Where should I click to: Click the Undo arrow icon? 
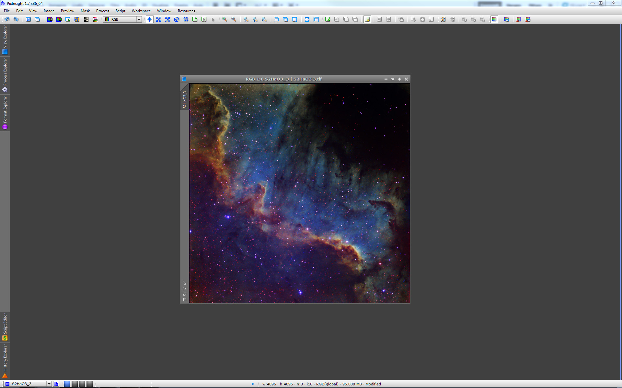click(7, 19)
